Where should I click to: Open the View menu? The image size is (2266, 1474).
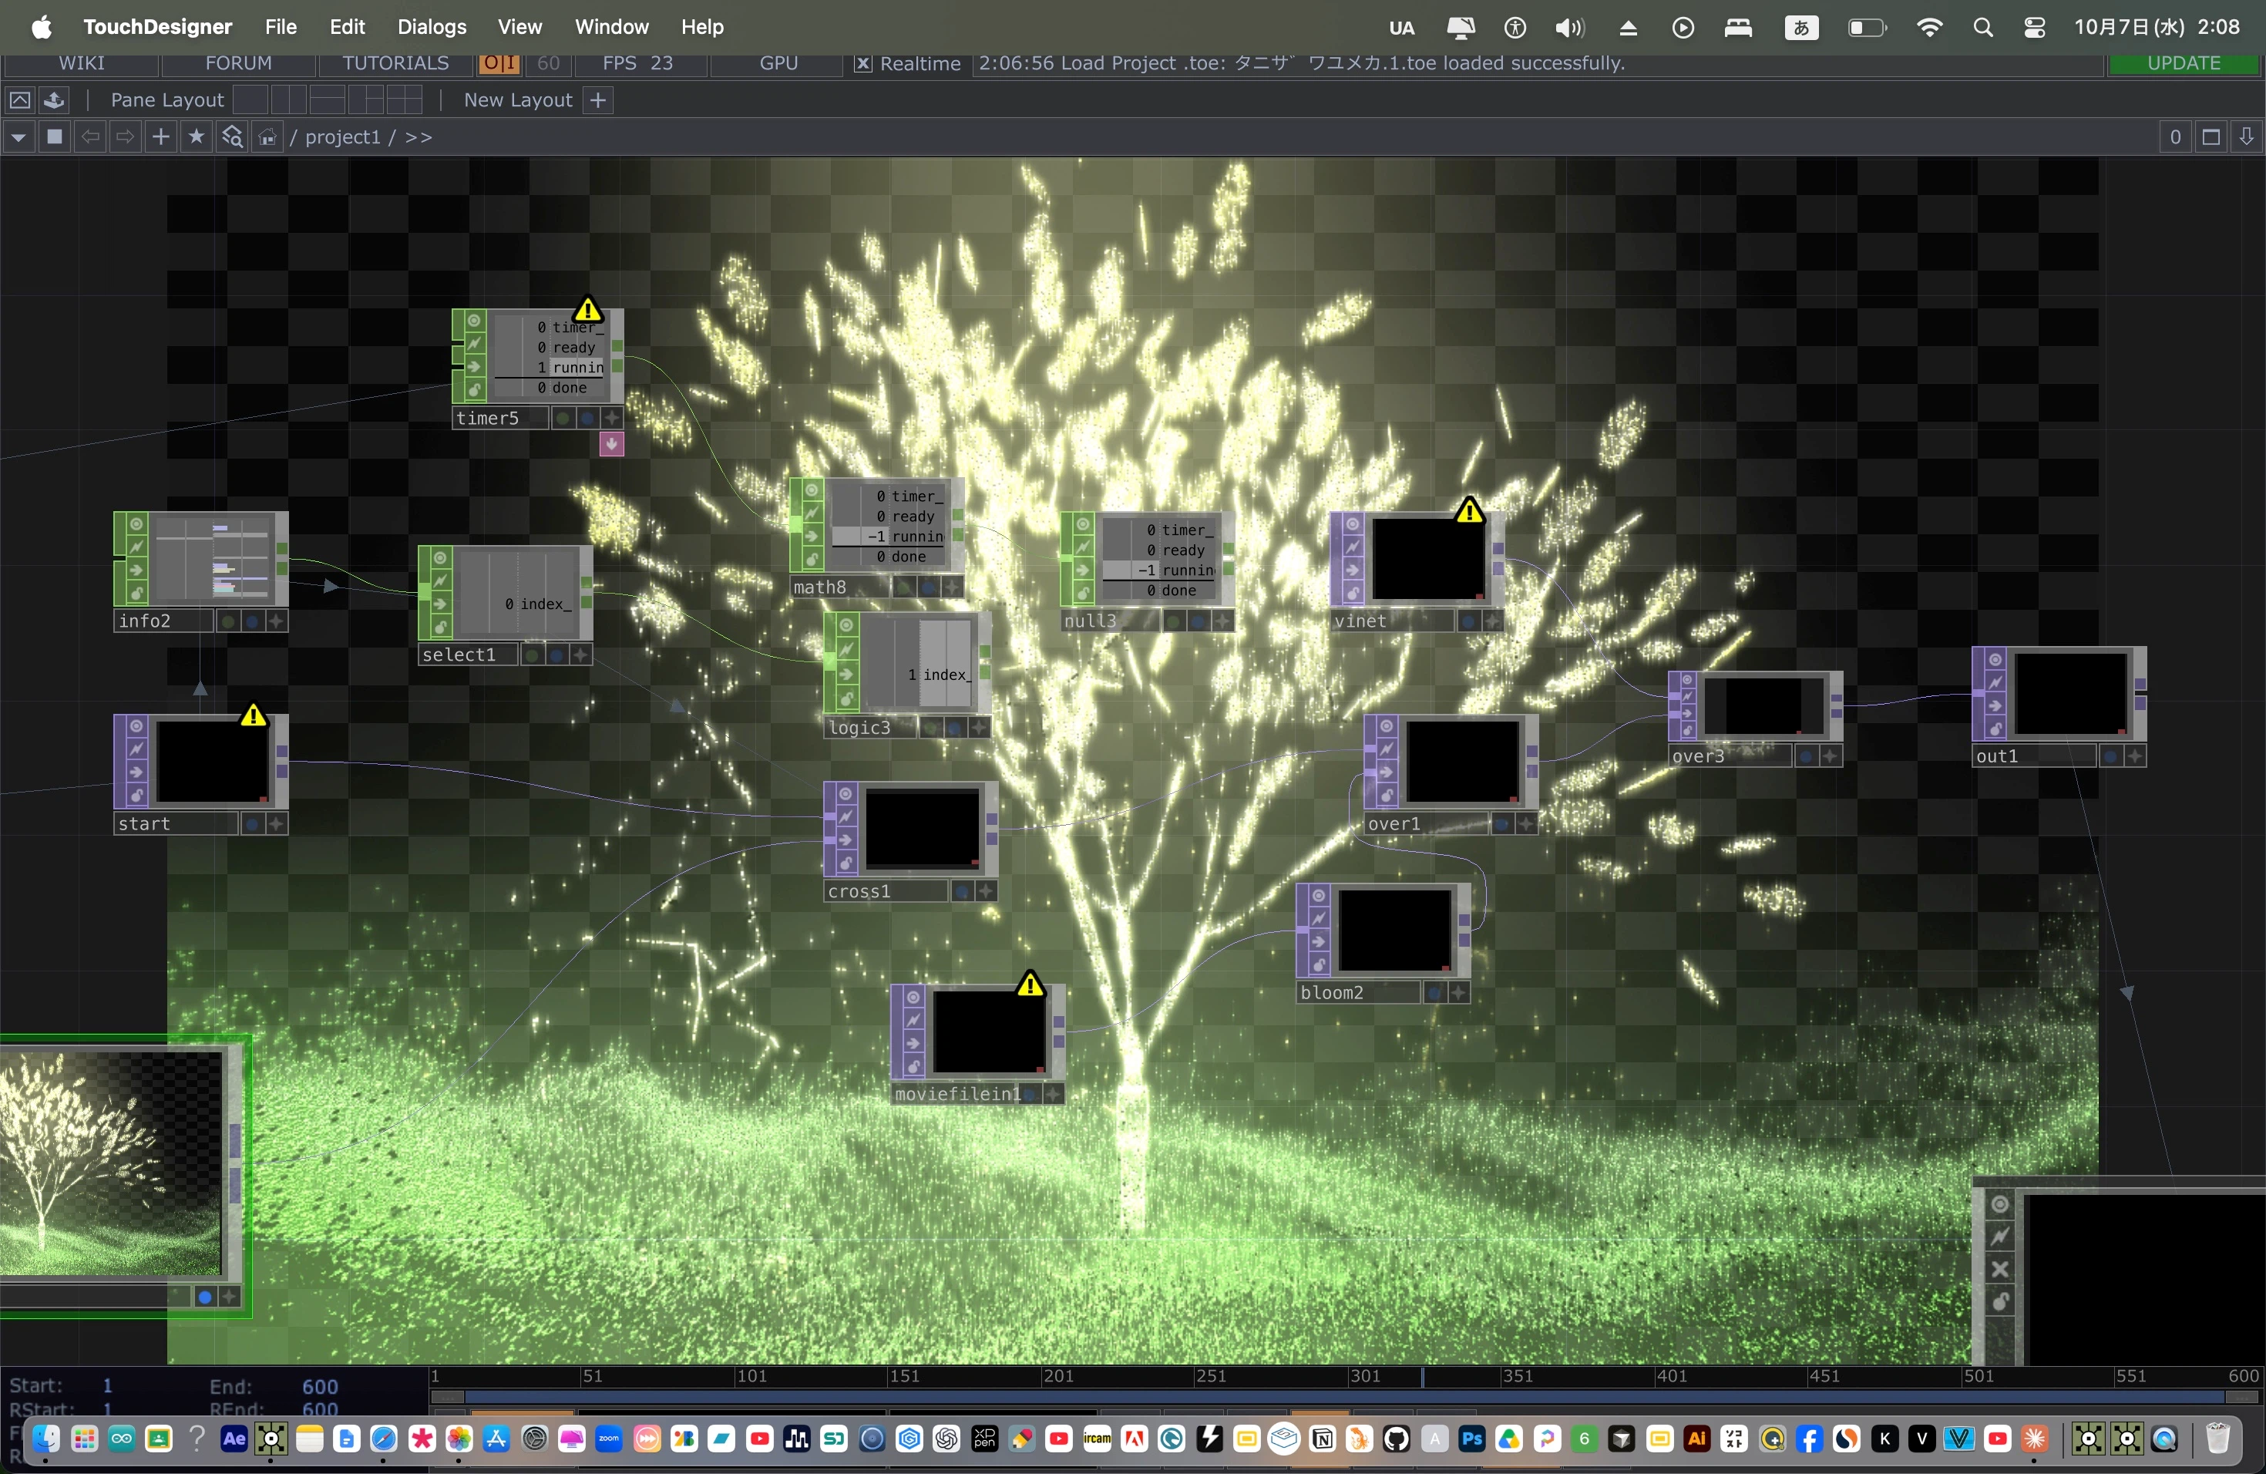click(x=519, y=27)
